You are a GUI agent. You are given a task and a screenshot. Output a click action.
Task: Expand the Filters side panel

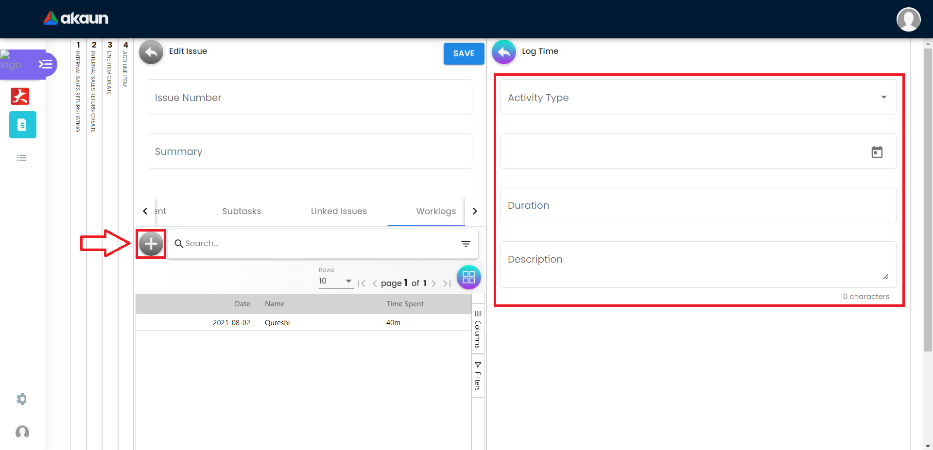[x=478, y=376]
